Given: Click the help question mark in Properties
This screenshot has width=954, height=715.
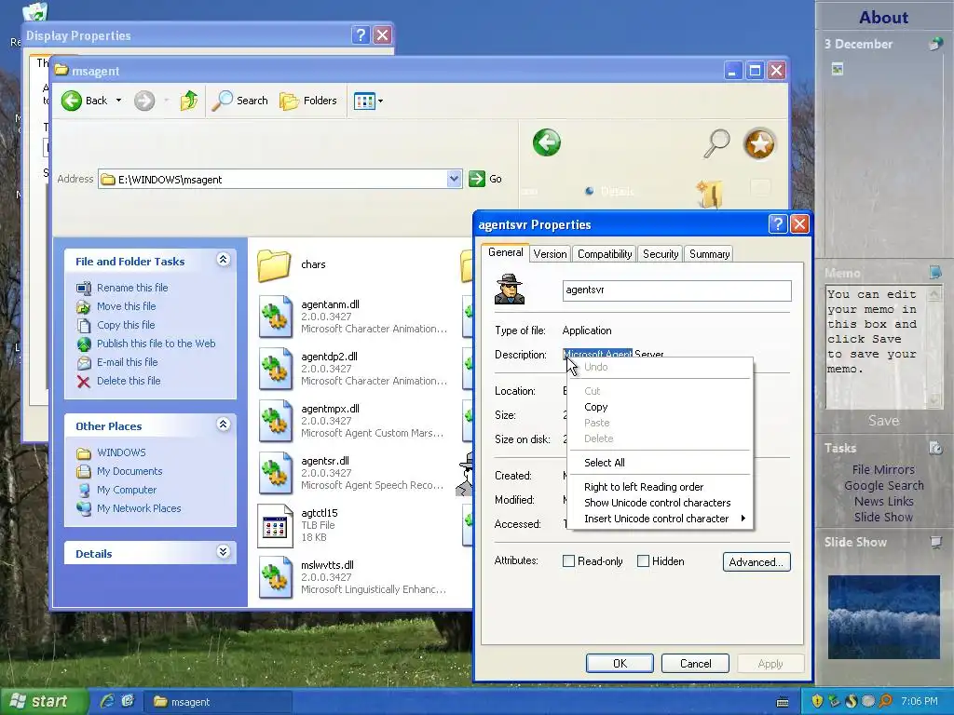Looking at the screenshot, I should [778, 224].
